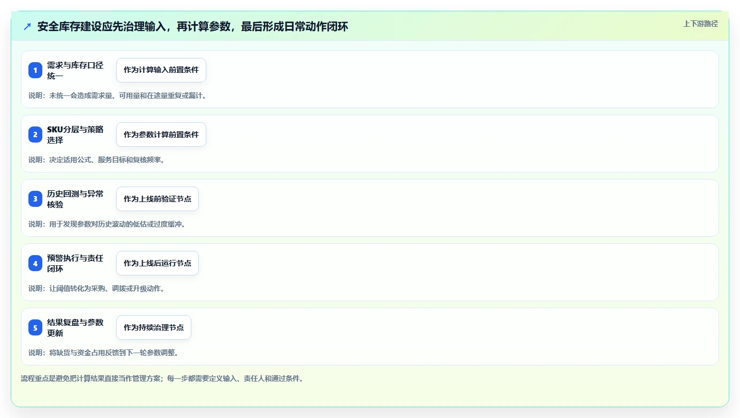This screenshot has height=418, width=740.
Task: Click the 作为计算输入前置条件 tag
Action: click(x=161, y=70)
